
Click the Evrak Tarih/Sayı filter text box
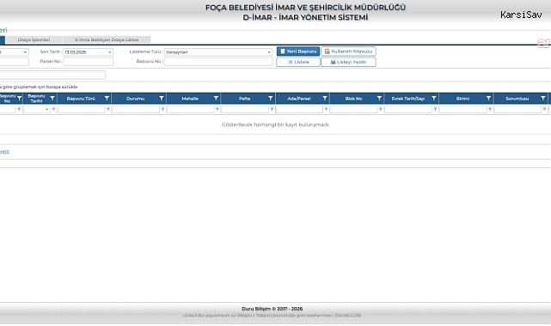408,109
